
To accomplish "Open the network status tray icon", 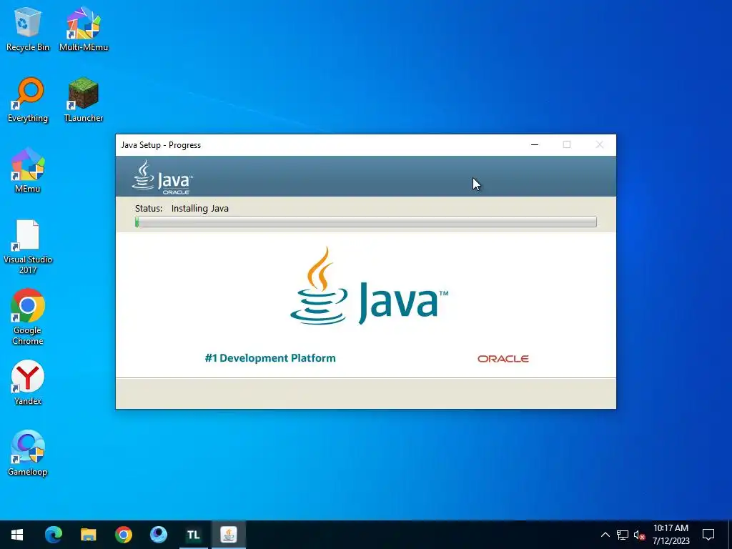I will [623, 535].
